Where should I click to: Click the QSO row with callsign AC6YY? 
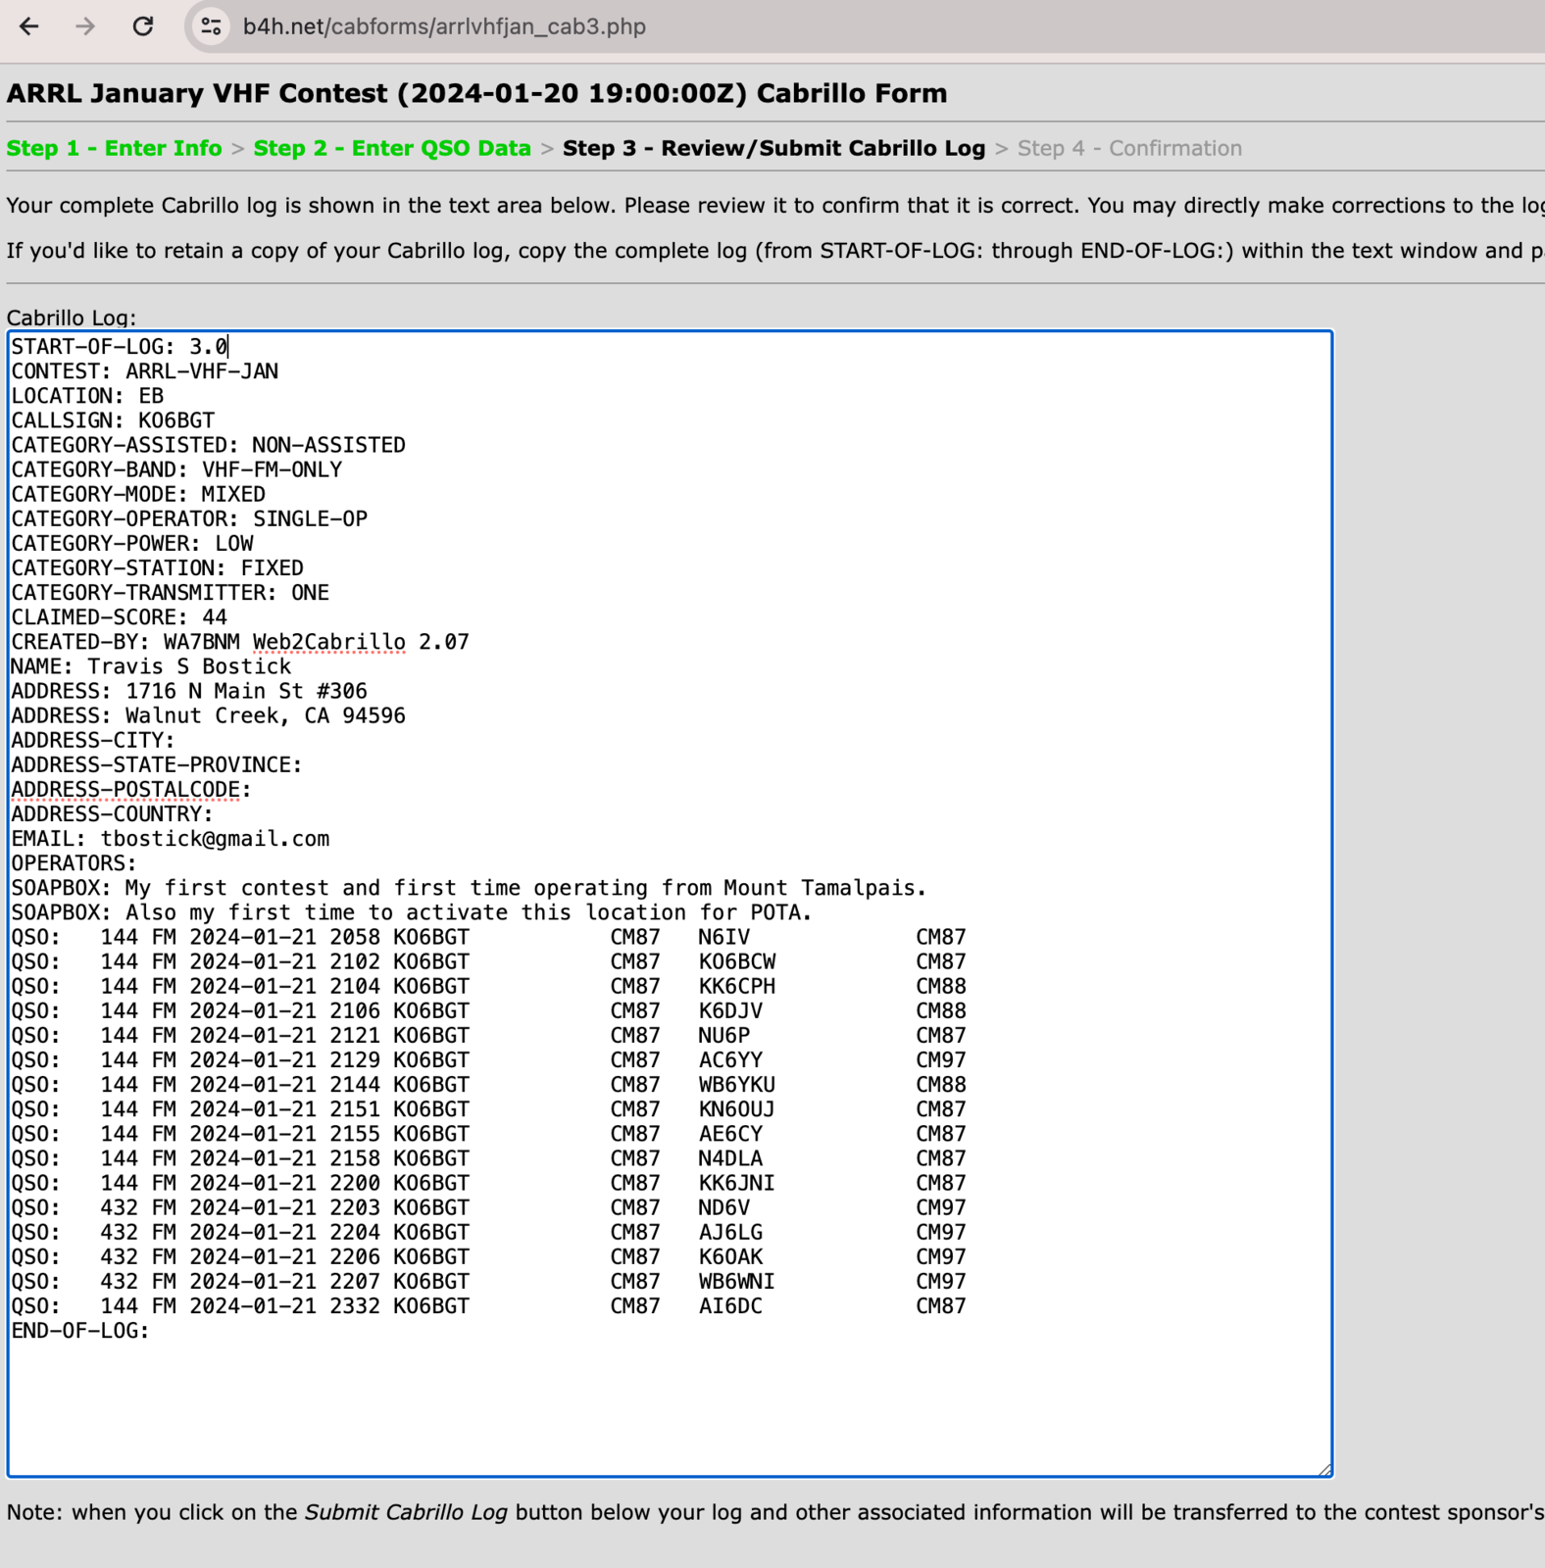pyautogui.click(x=488, y=1060)
